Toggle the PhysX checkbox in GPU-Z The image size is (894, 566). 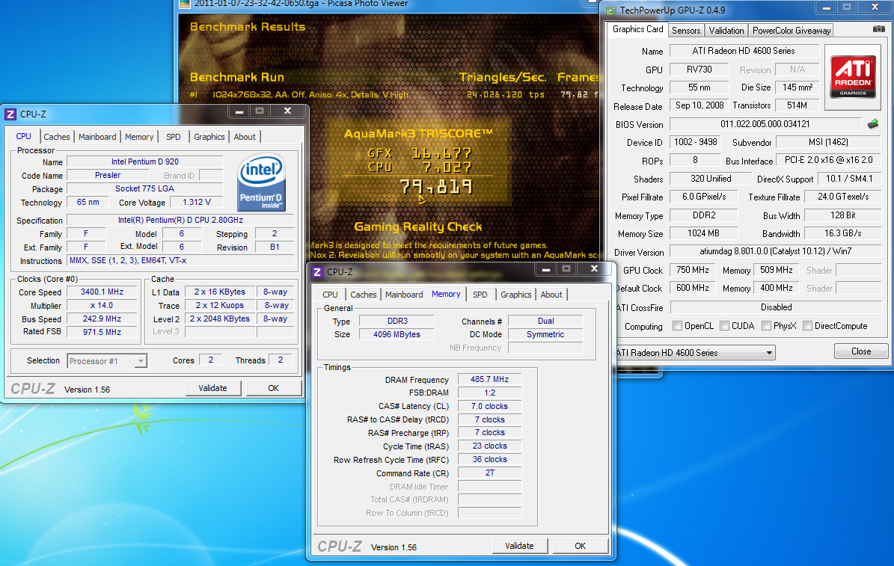(x=766, y=326)
